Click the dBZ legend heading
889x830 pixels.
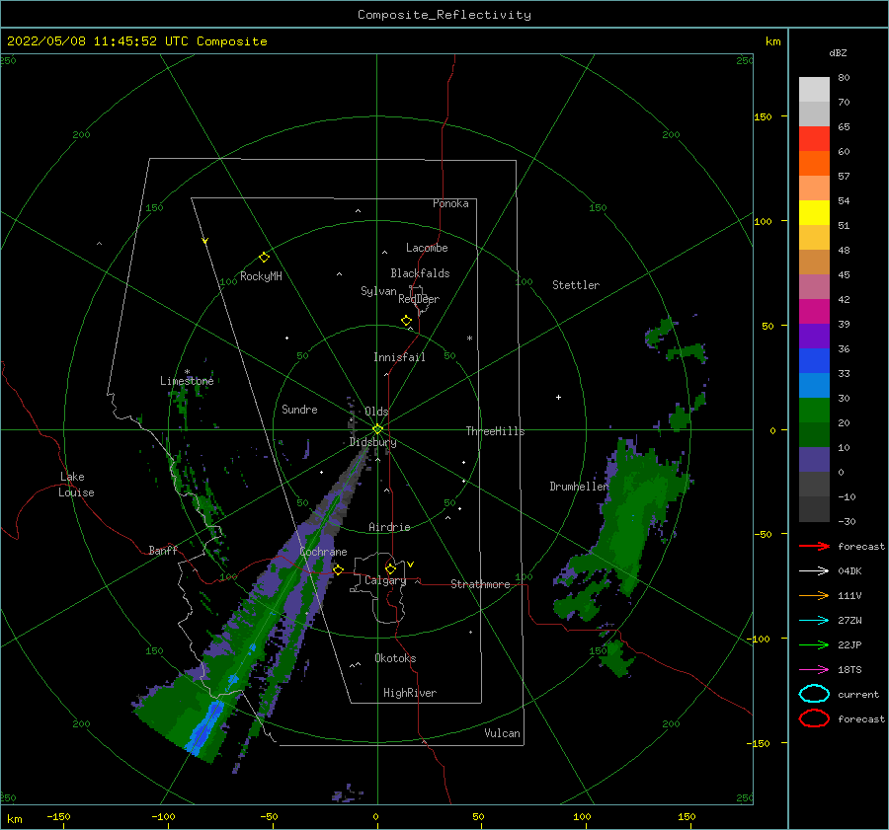point(838,52)
